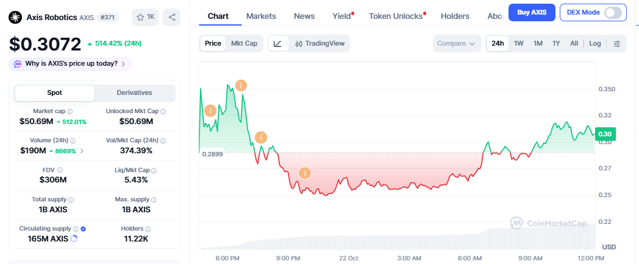Open chart settings sliders icon
The image size is (639, 264).
click(x=617, y=44)
